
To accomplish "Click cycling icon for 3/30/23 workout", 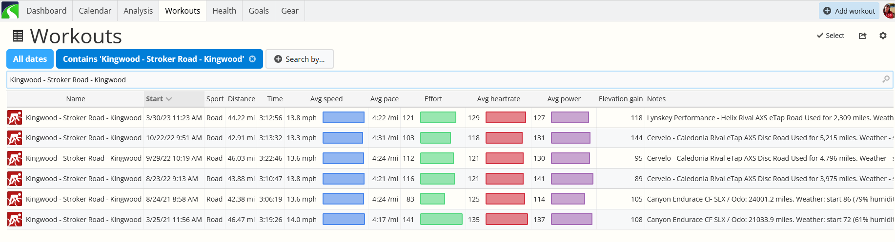I will 15,118.
